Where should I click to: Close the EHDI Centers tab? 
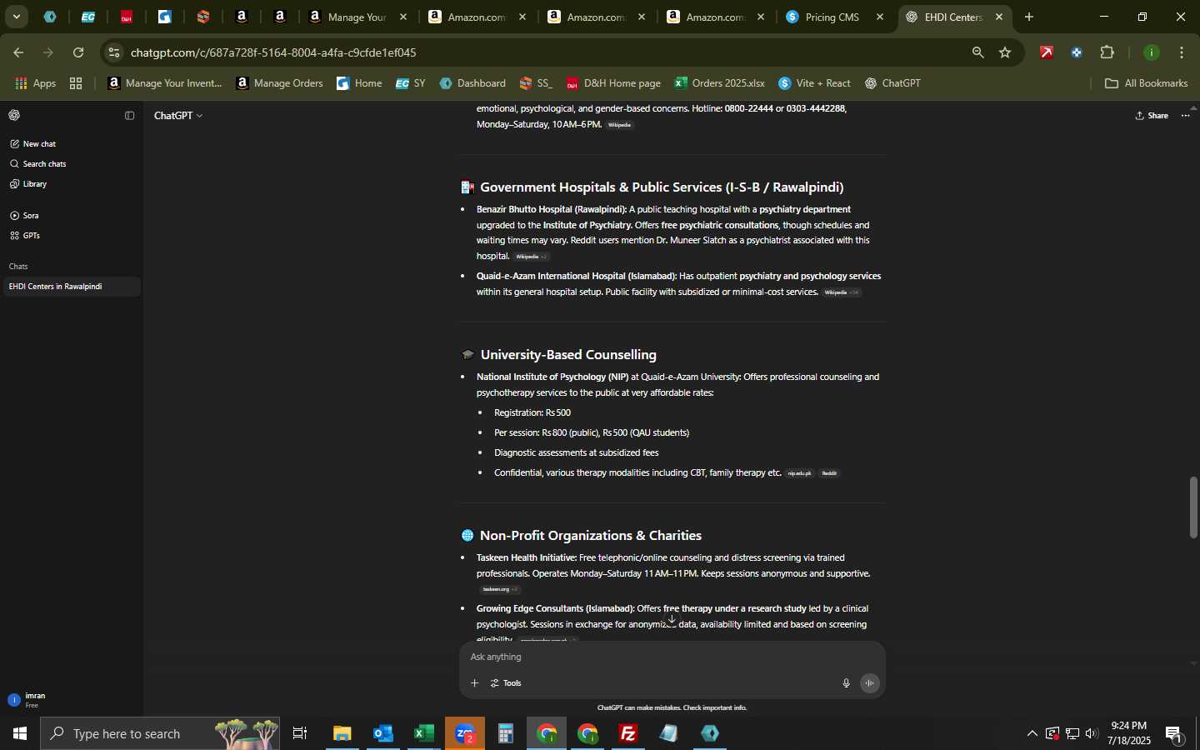coord(1000,17)
